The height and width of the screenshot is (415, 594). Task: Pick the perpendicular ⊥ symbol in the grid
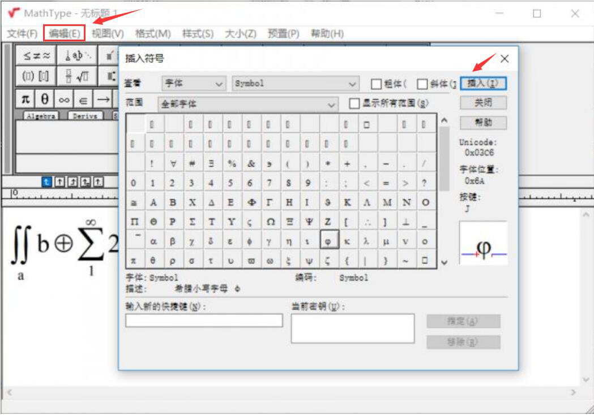tap(406, 222)
